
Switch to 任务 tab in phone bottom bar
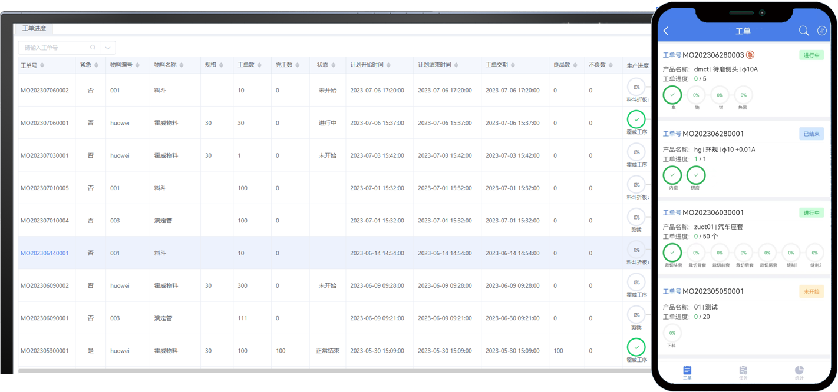743,373
